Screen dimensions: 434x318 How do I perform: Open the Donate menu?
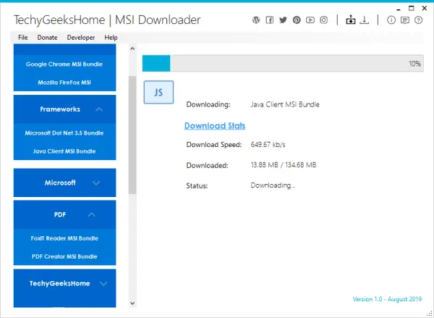pos(47,38)
